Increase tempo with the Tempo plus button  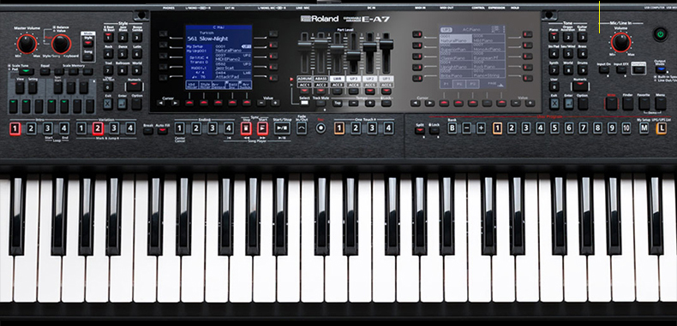(x=370, y=103)
